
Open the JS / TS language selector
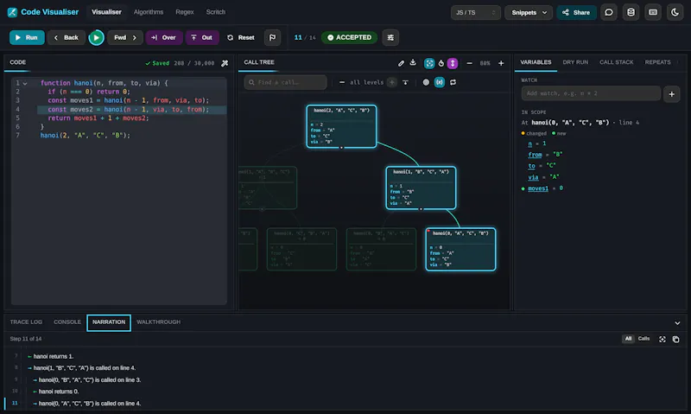point(476,12)
